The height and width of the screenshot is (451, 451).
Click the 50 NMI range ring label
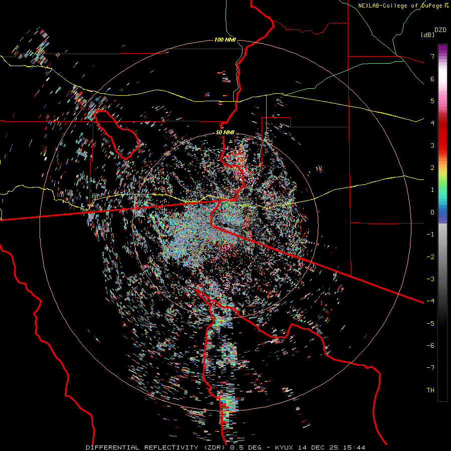225,132
